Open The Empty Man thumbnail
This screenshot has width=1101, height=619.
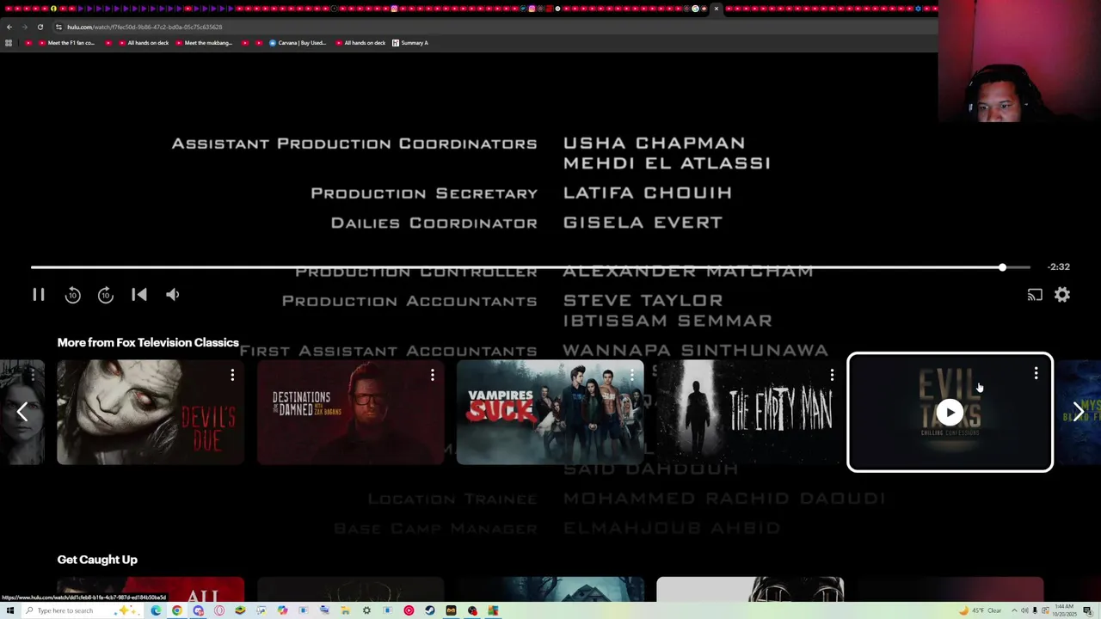(749, 413)
